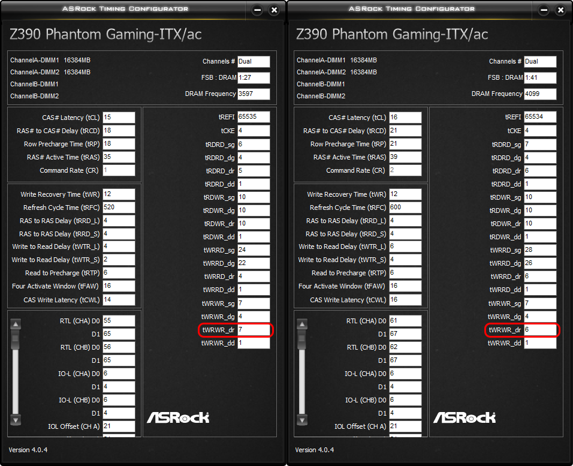Click RTL (CHB) D0 field showing 62
The height and width of the screenshot is (466, 573).
point(405,347)
